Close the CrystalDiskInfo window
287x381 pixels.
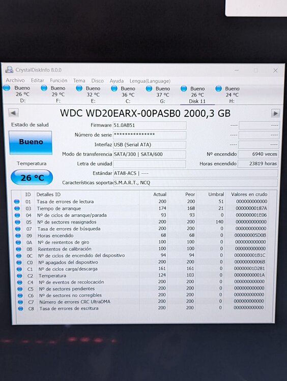click(275, 71)
